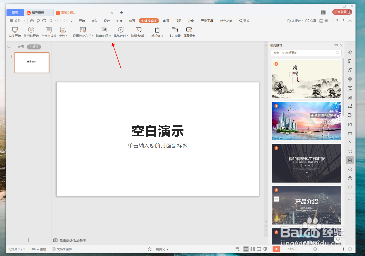Start slideshow from beginning with 从头开始
This screenshot has height=256, width=365.
(x=15, y=32)
